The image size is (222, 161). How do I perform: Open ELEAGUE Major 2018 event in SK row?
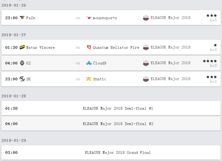(x=170, y=79)
